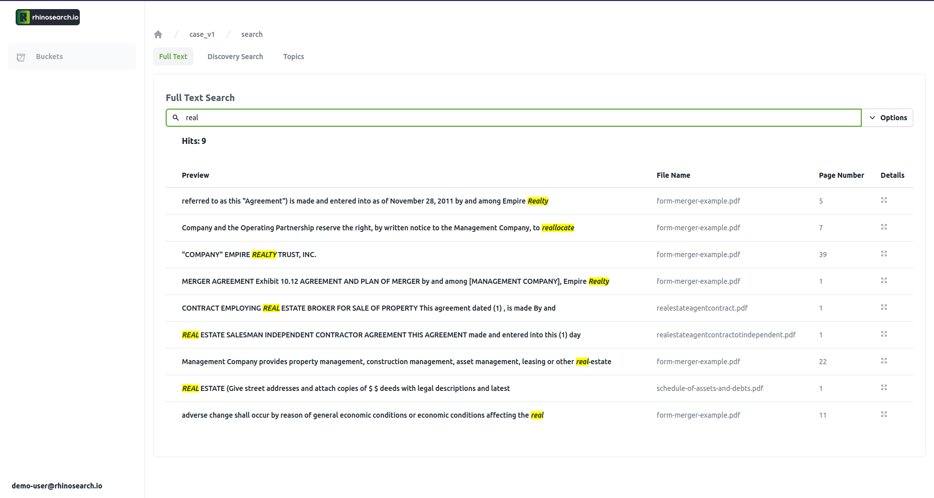Open details for the page 11 result
934x498 pixels.
pos(883,415)
